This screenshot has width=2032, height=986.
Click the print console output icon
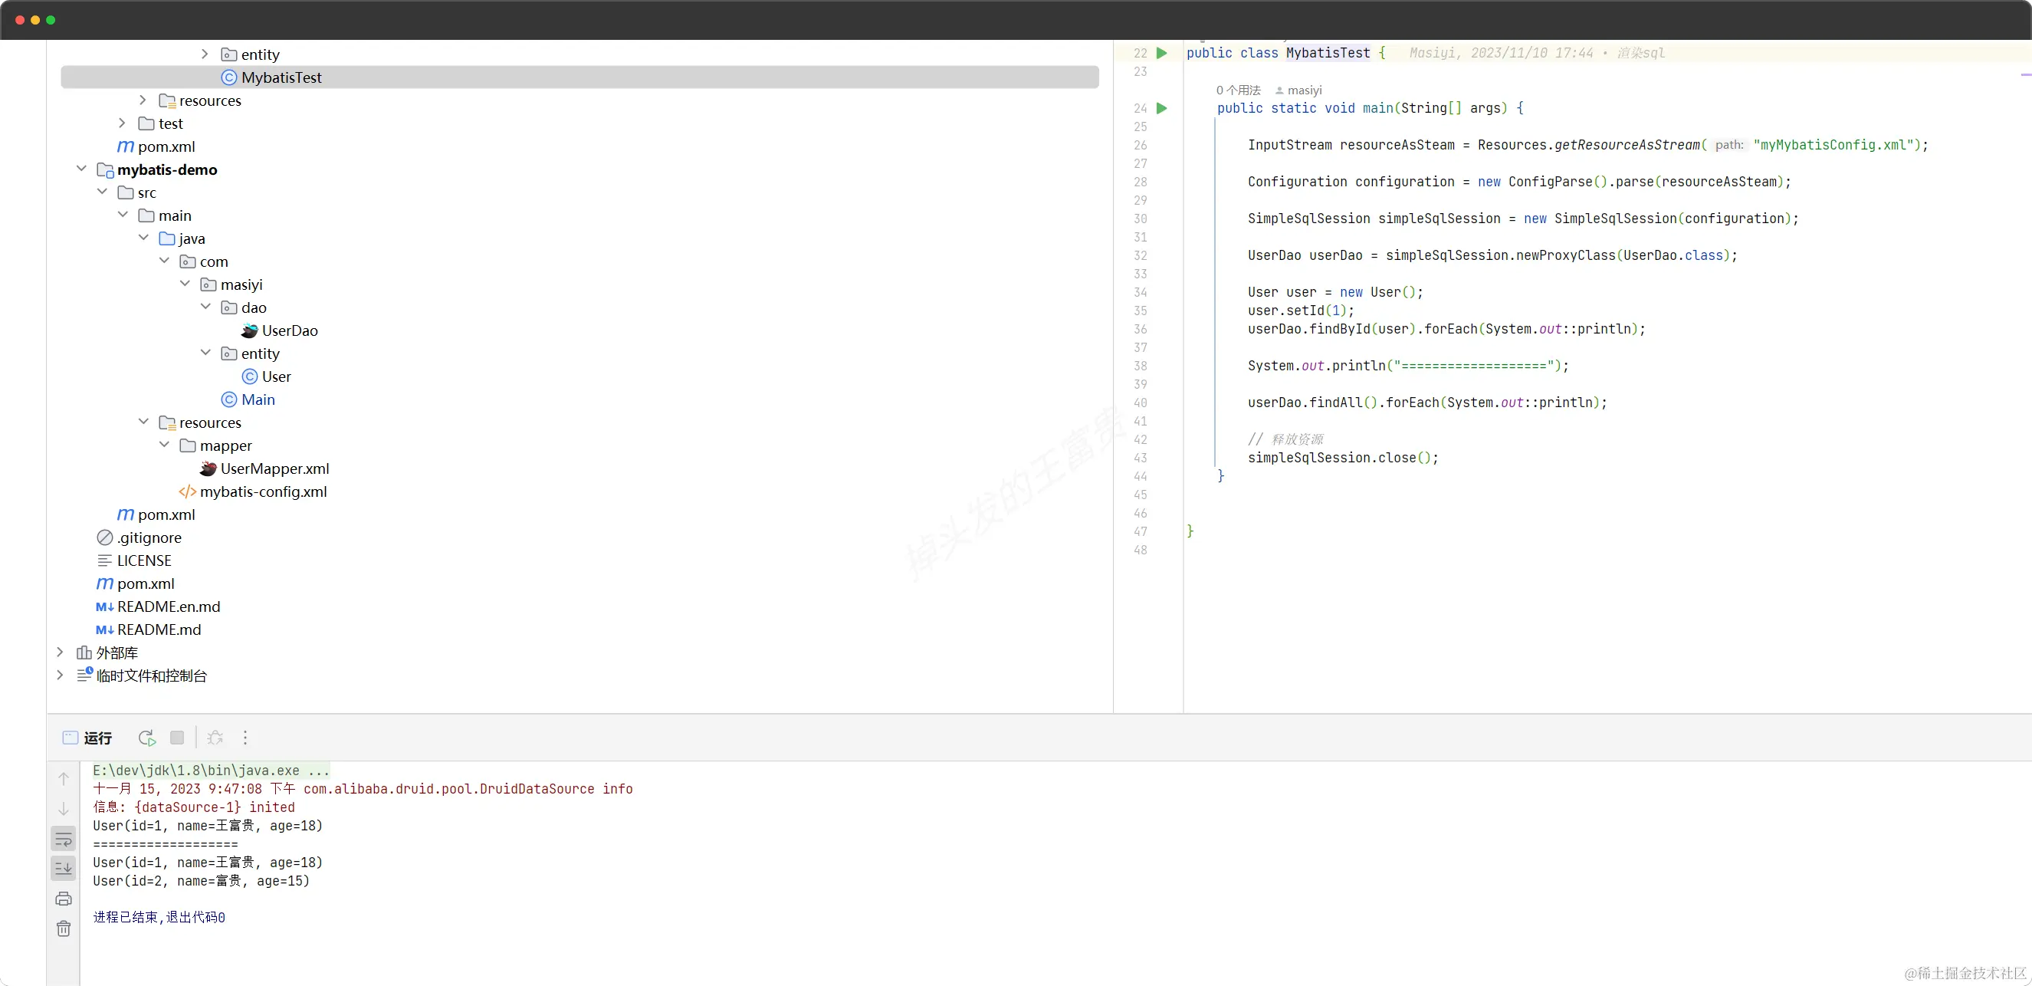pyautogui.click(x=64, y=899)
